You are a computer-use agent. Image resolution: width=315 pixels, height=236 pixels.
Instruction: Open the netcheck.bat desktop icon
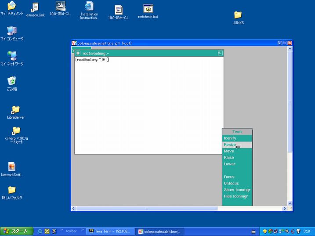click(x=148, y=9)
